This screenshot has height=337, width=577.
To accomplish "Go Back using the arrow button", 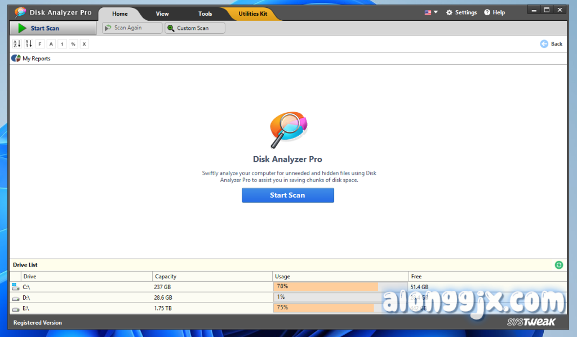I will click(x=551, y=44).
